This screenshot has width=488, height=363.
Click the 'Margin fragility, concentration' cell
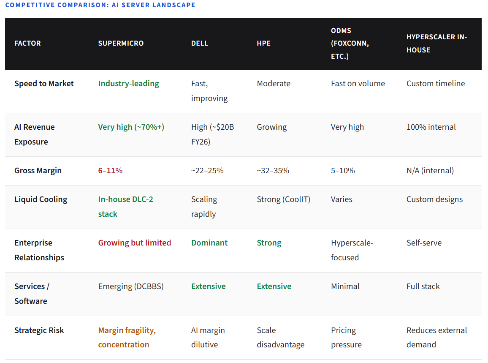coord(127,338)
